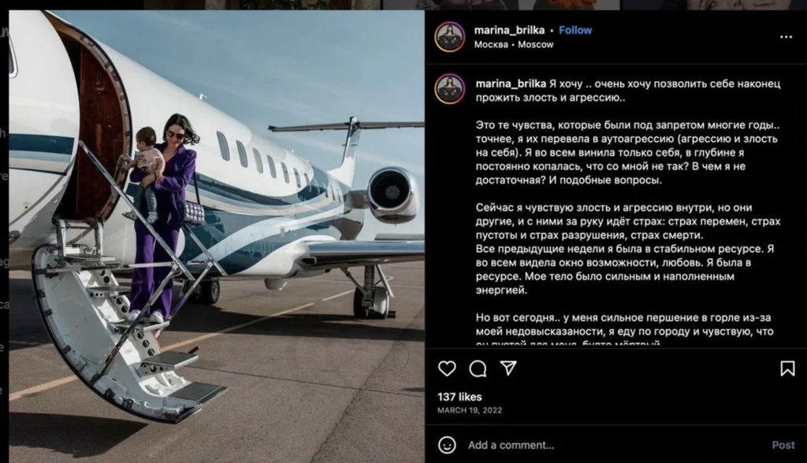Image resolution: width=807 pixels, height=463 pixels.
Task: Click the caption paragraph starting with Сейчас
Action: [628, 221]
